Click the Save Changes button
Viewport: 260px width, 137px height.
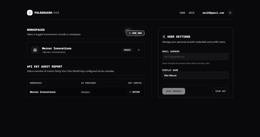pos(174,91)
